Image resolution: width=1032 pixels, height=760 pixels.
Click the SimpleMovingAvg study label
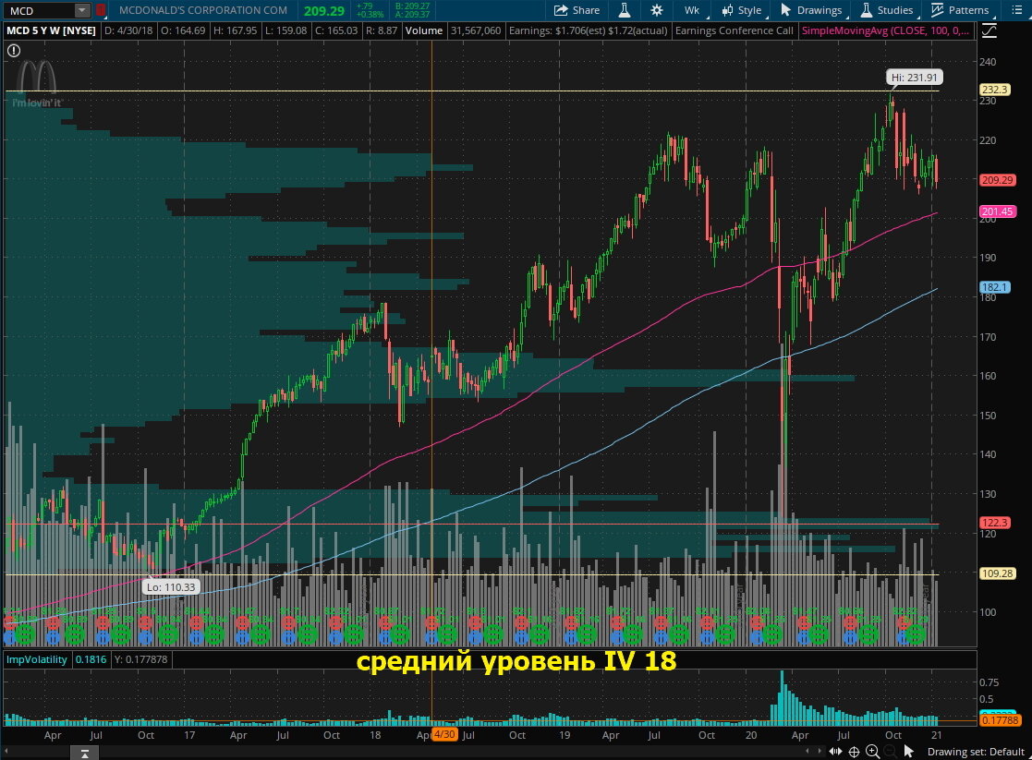[884, 30]
